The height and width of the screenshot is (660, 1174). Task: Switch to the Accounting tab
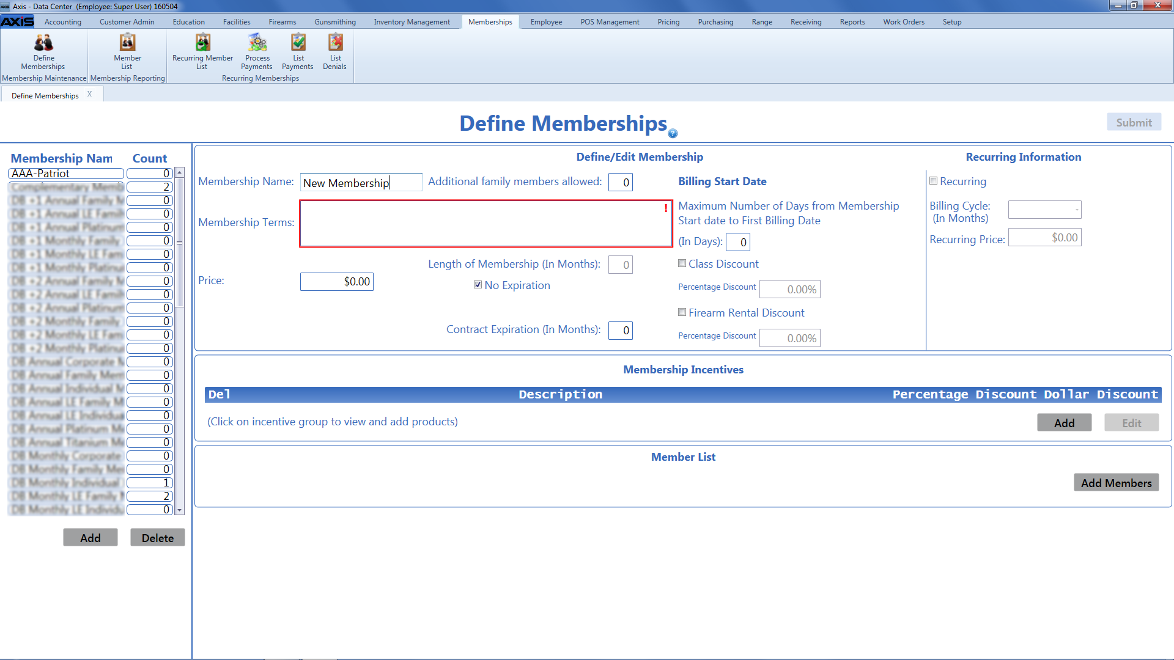[x=62, y=22]
